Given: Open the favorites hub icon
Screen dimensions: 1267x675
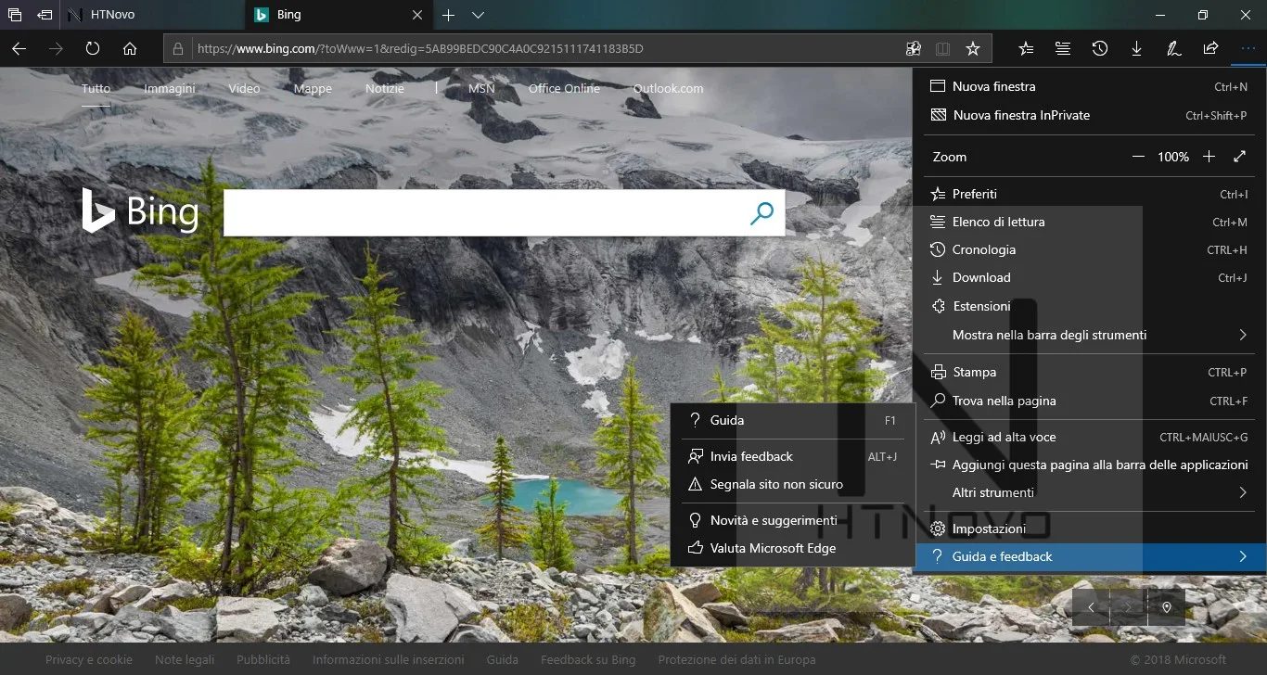Looking at the screenshot, I should pyautogui.click(x=1026, y=48).
